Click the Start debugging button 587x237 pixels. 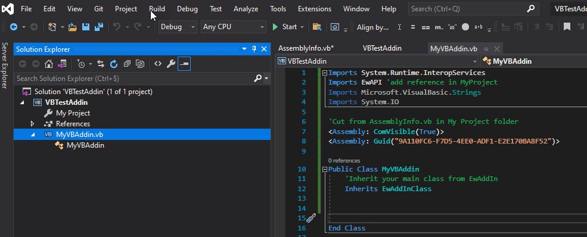tap(285, 27)
